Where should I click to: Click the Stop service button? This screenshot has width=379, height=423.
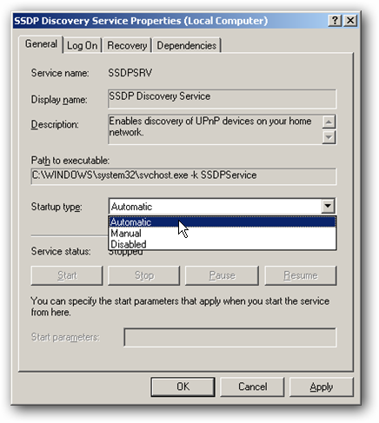pos(144,275)
